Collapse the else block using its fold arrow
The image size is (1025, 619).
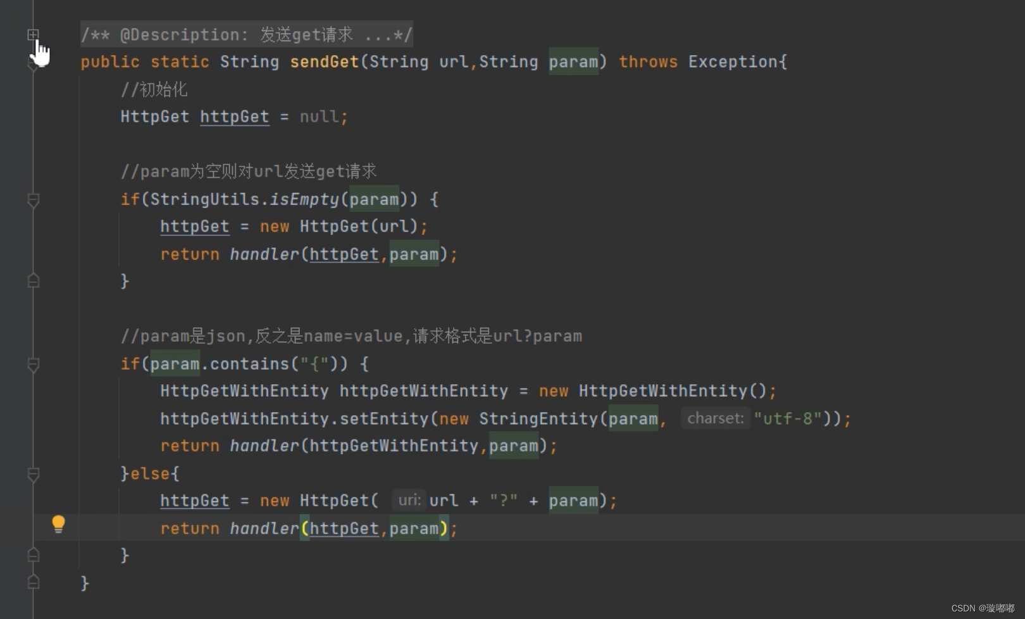tap(33, 475)
